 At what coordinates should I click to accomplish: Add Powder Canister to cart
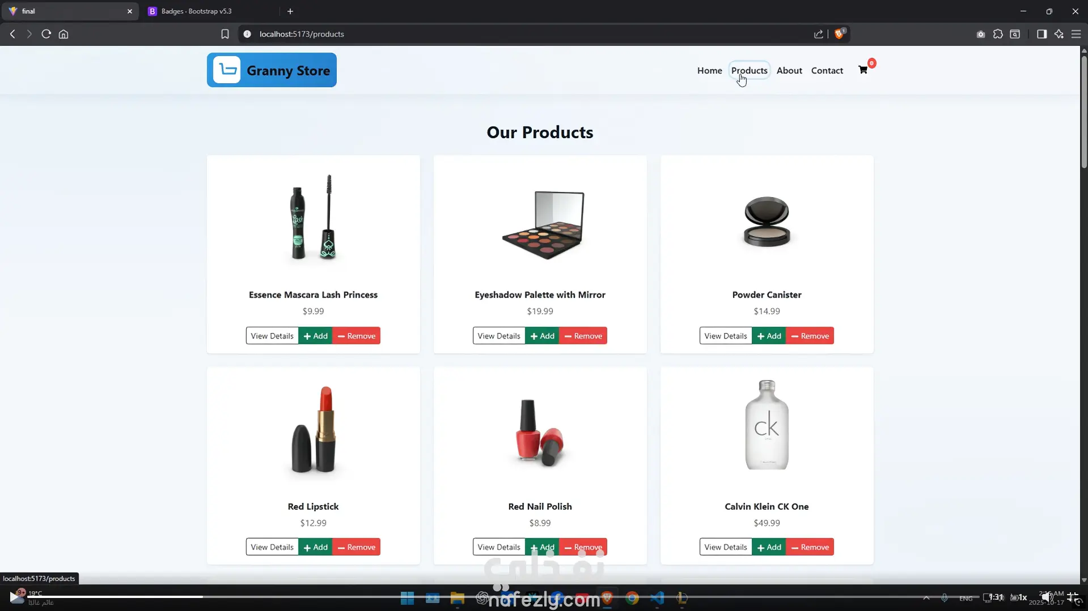pyautogui.click(x=769, y=336)
